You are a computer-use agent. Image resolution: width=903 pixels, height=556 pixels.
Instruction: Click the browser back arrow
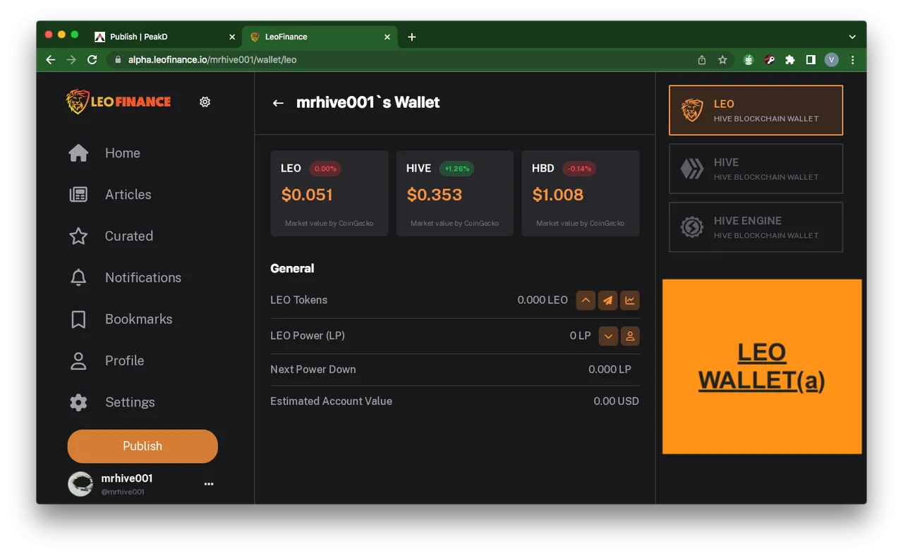pos(50,60)
